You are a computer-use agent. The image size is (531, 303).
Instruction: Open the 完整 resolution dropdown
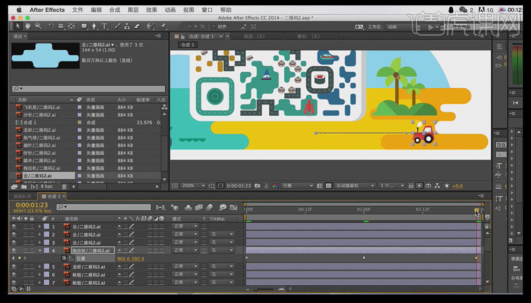[x=296, y=186]
